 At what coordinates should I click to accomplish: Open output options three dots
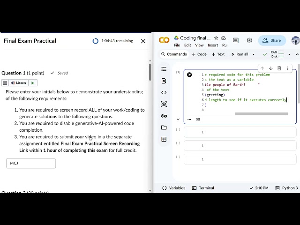pyautogui.click(x=189, y=120)
